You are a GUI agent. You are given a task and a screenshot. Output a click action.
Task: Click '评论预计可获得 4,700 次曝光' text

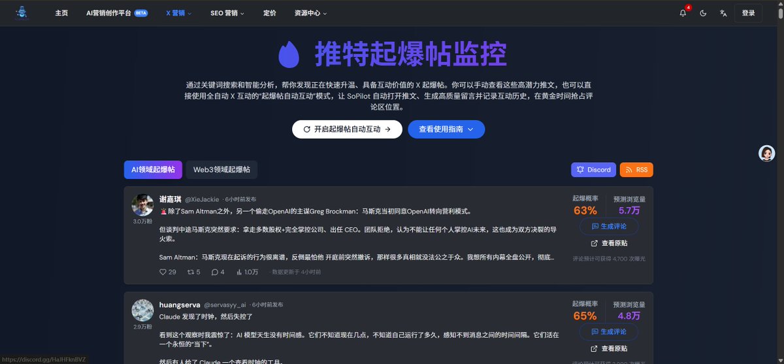(609, 259)
